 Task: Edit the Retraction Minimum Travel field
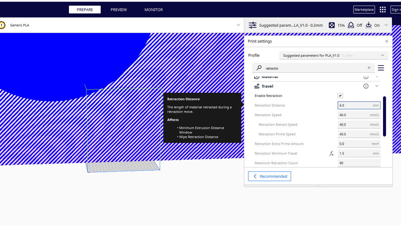[359, 153]
